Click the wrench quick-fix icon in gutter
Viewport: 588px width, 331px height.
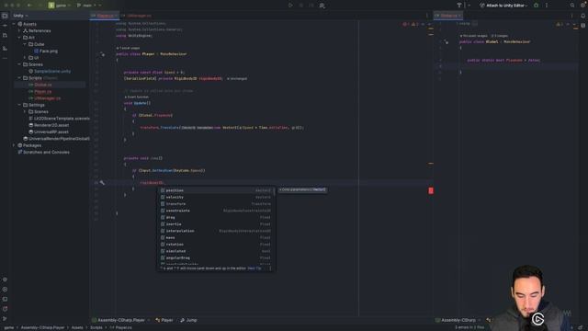[x=102, y=183]
